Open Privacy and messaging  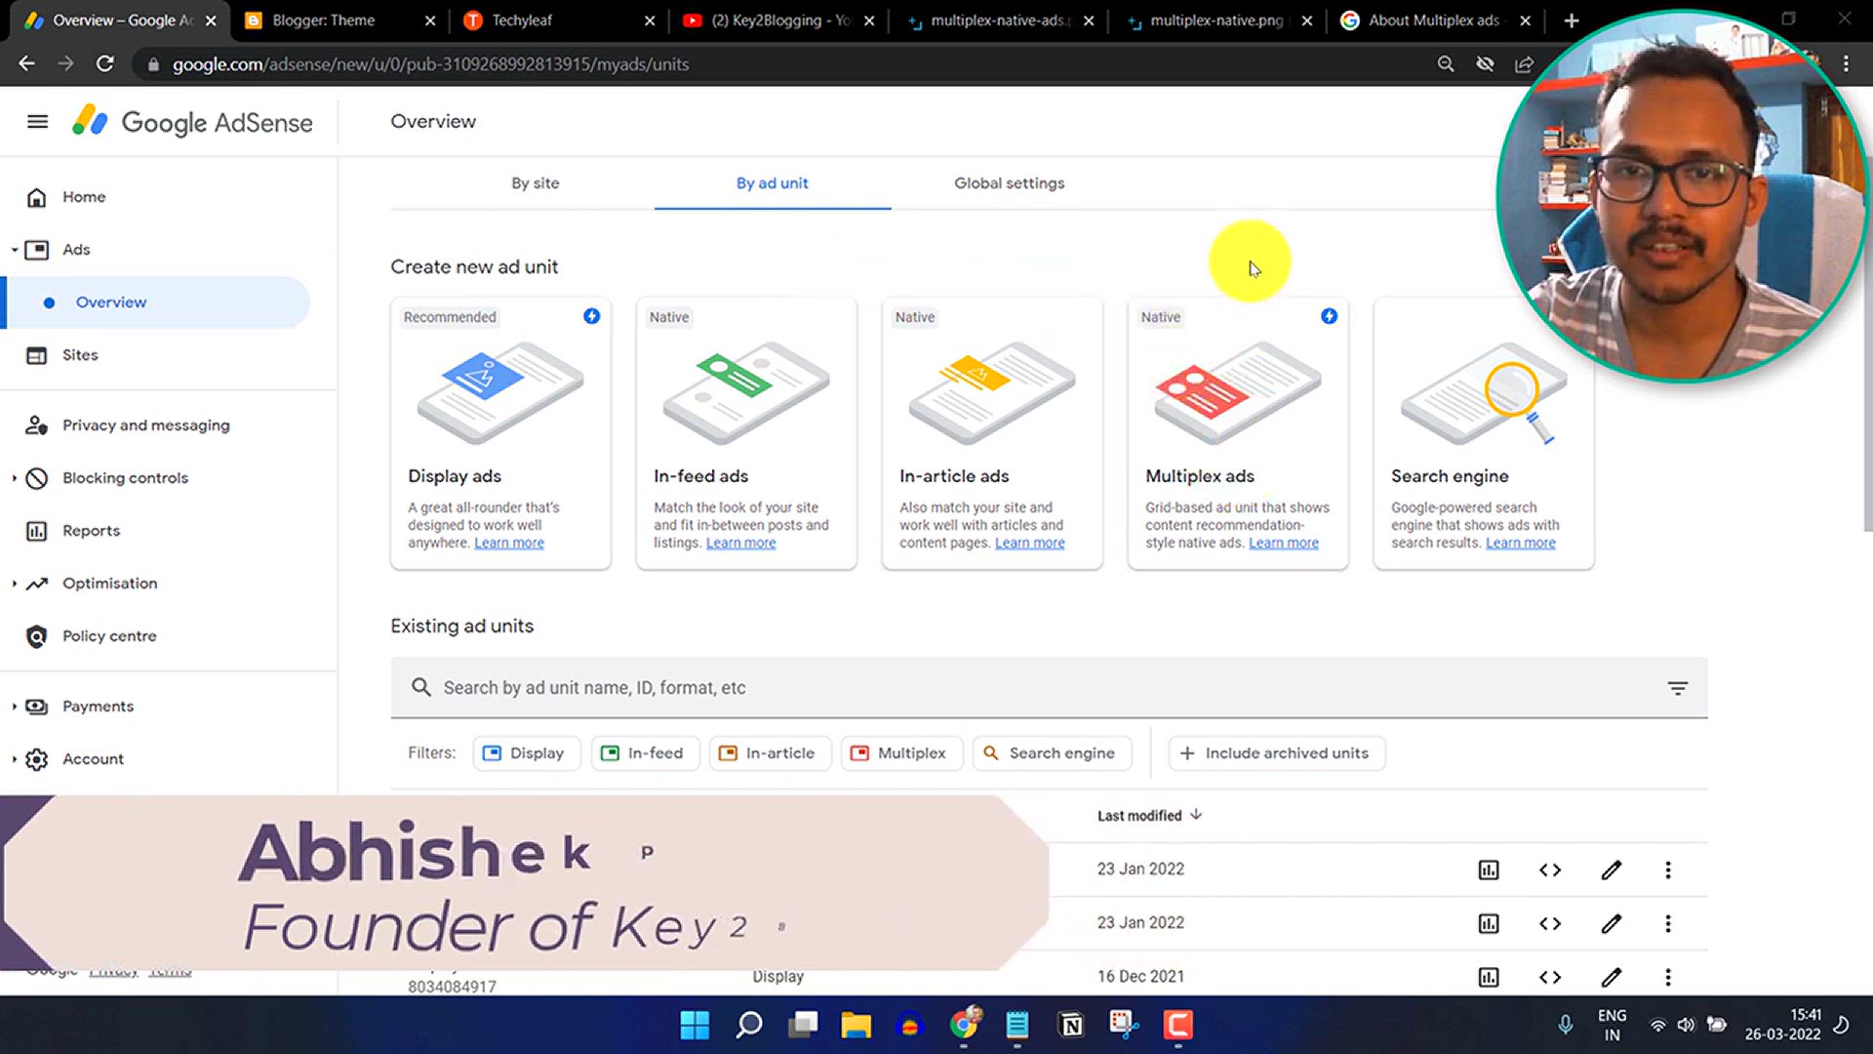click(146, 426)
